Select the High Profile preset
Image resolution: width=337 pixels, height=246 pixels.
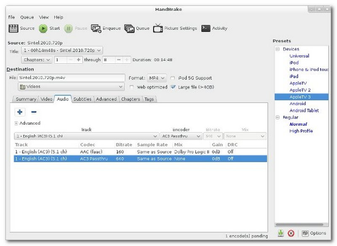(301, 131)
